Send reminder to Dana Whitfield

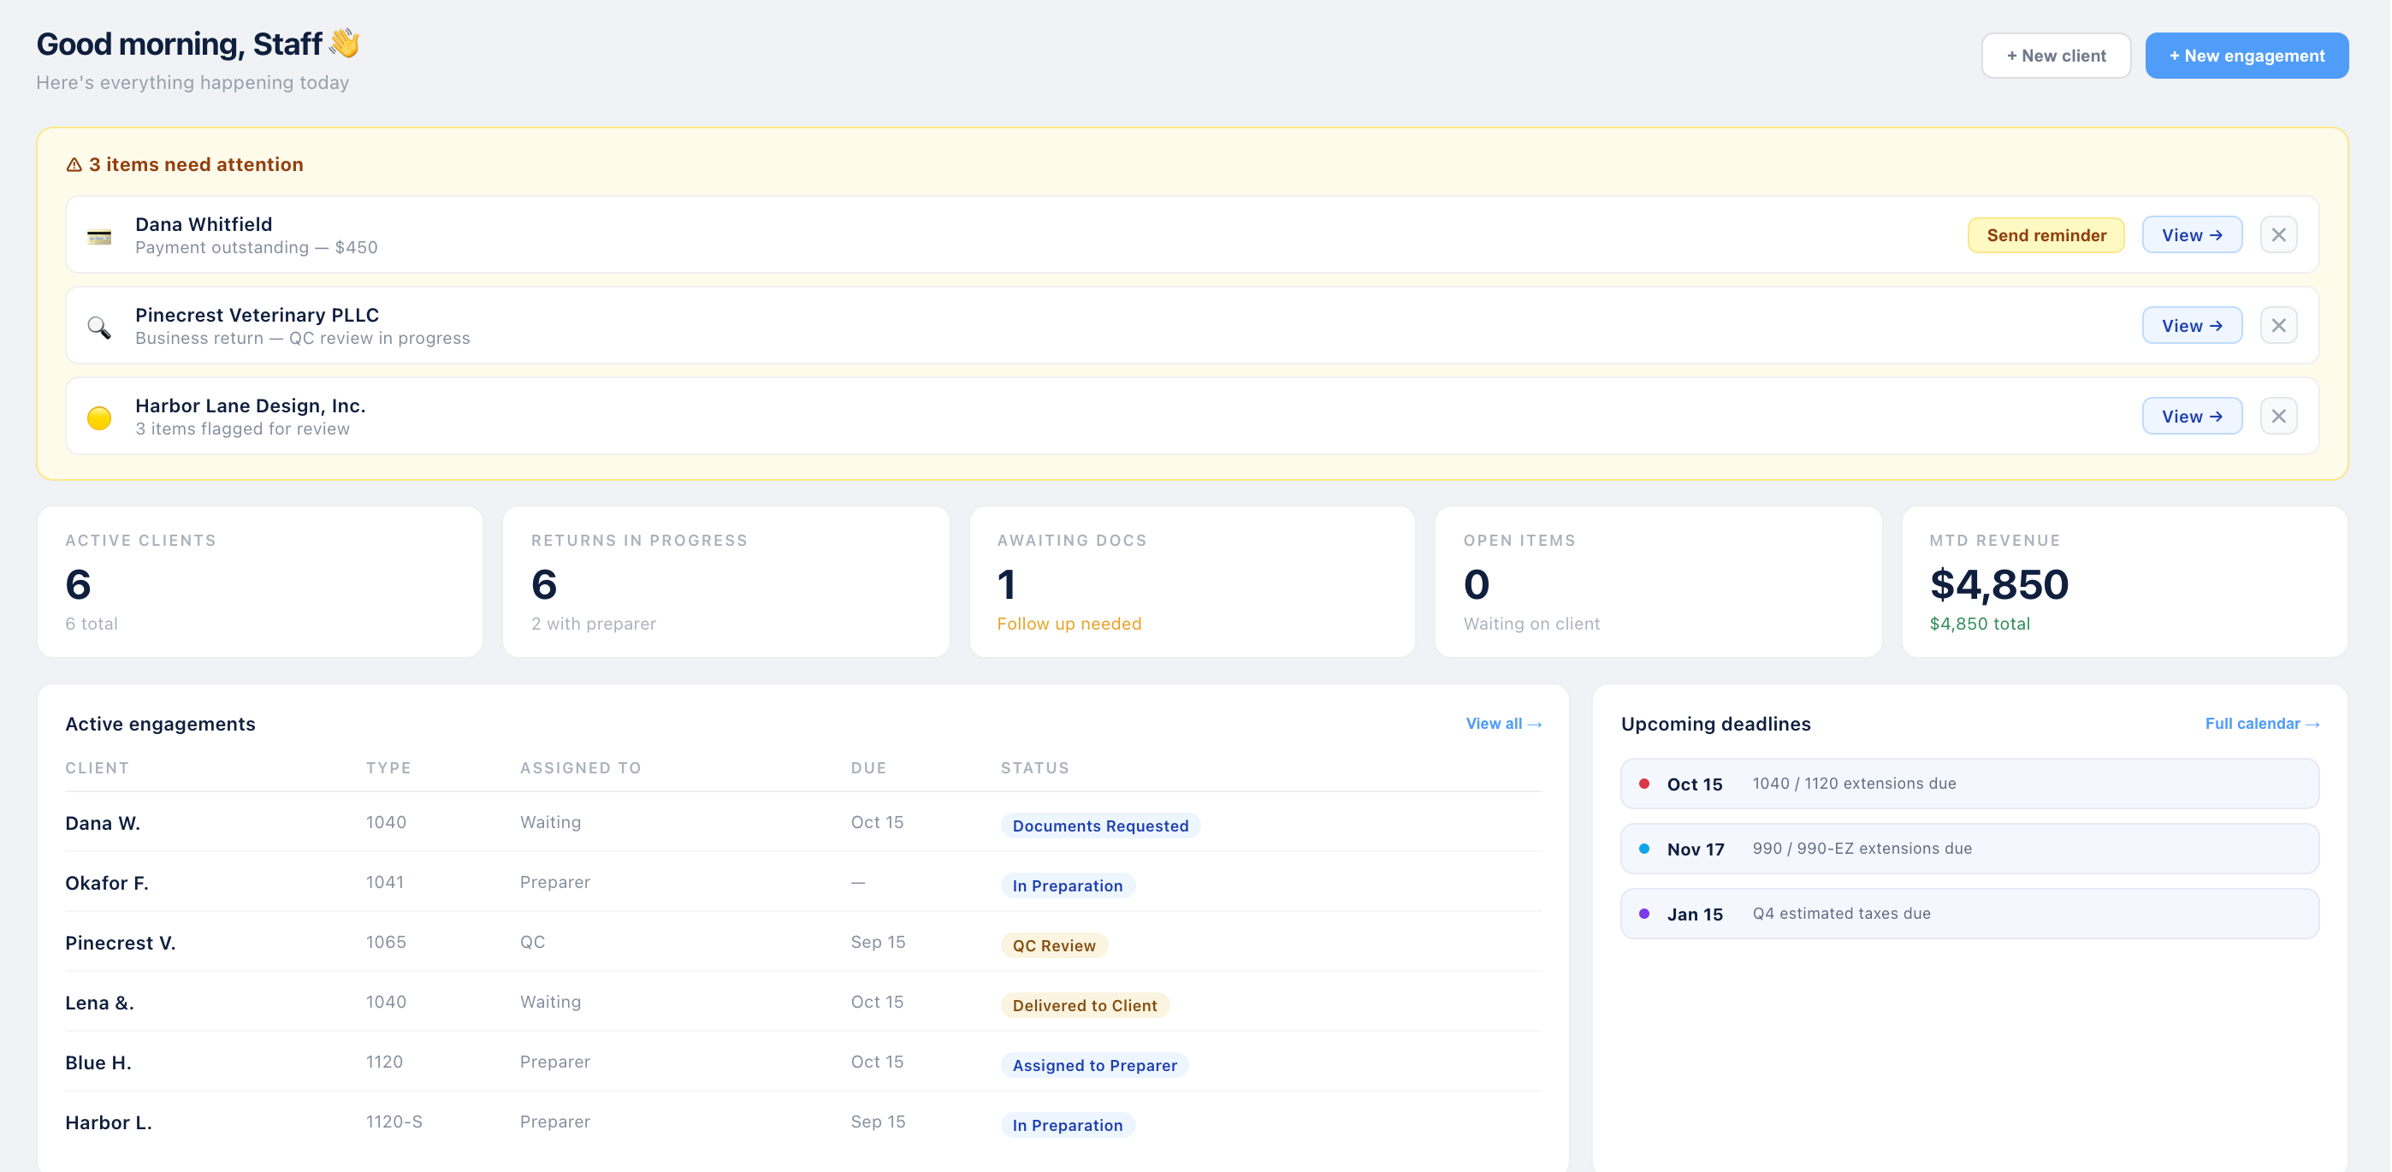coord(2046,235)
